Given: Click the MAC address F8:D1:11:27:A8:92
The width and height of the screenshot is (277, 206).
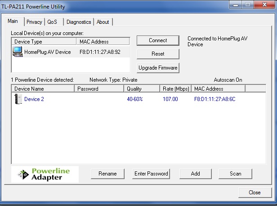Looking at the screenshot, I should click(x=100, y=52).
